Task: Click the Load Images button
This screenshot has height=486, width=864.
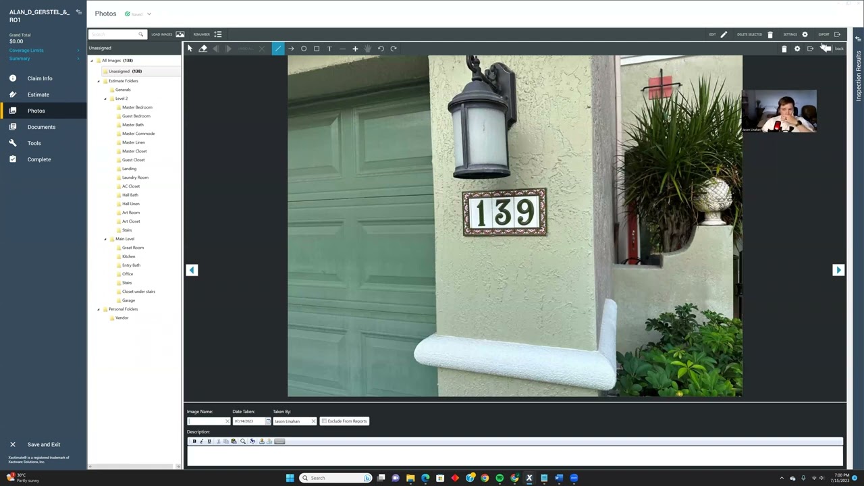Action: (x=167, y=34)
